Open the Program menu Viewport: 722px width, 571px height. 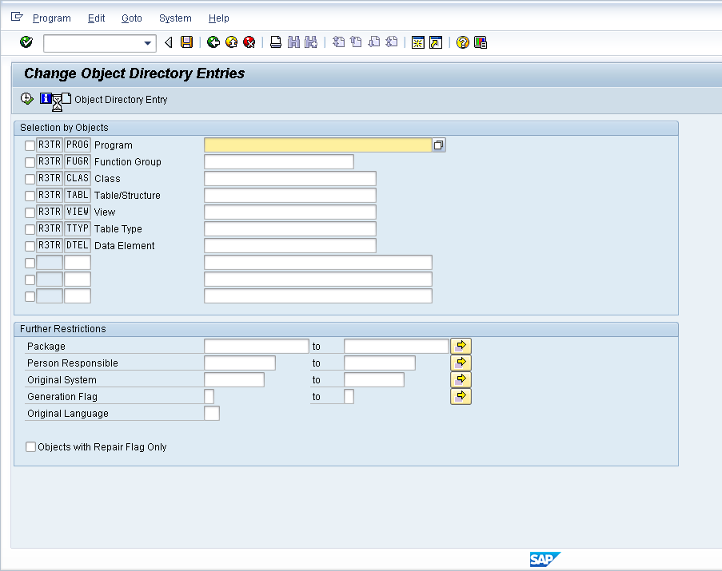(x=51, y=18)
